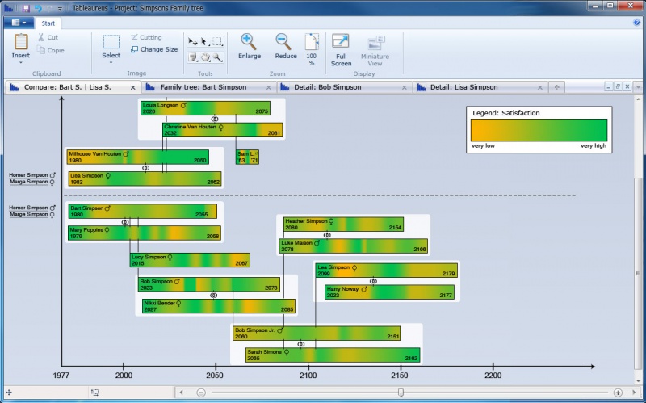Click the Satisfaction legend gradient bar
Image resolution: width=646 pixels, height=403 pixels.
click(x=539, y=130)
